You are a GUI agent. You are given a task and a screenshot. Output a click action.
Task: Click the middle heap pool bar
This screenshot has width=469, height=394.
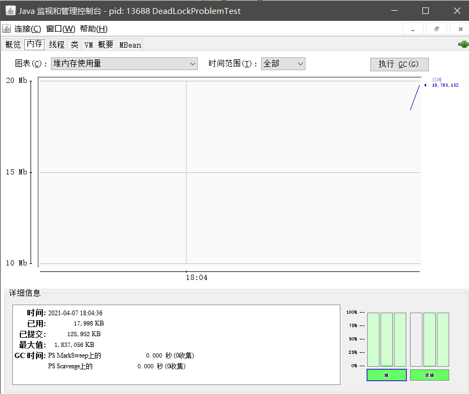coord(387,339)
